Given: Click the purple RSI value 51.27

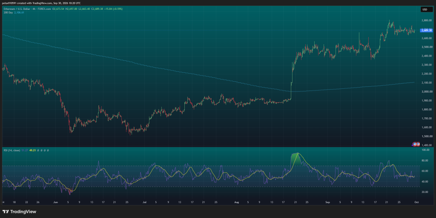Looking at the screenshot, I should [x=24, y=150].
